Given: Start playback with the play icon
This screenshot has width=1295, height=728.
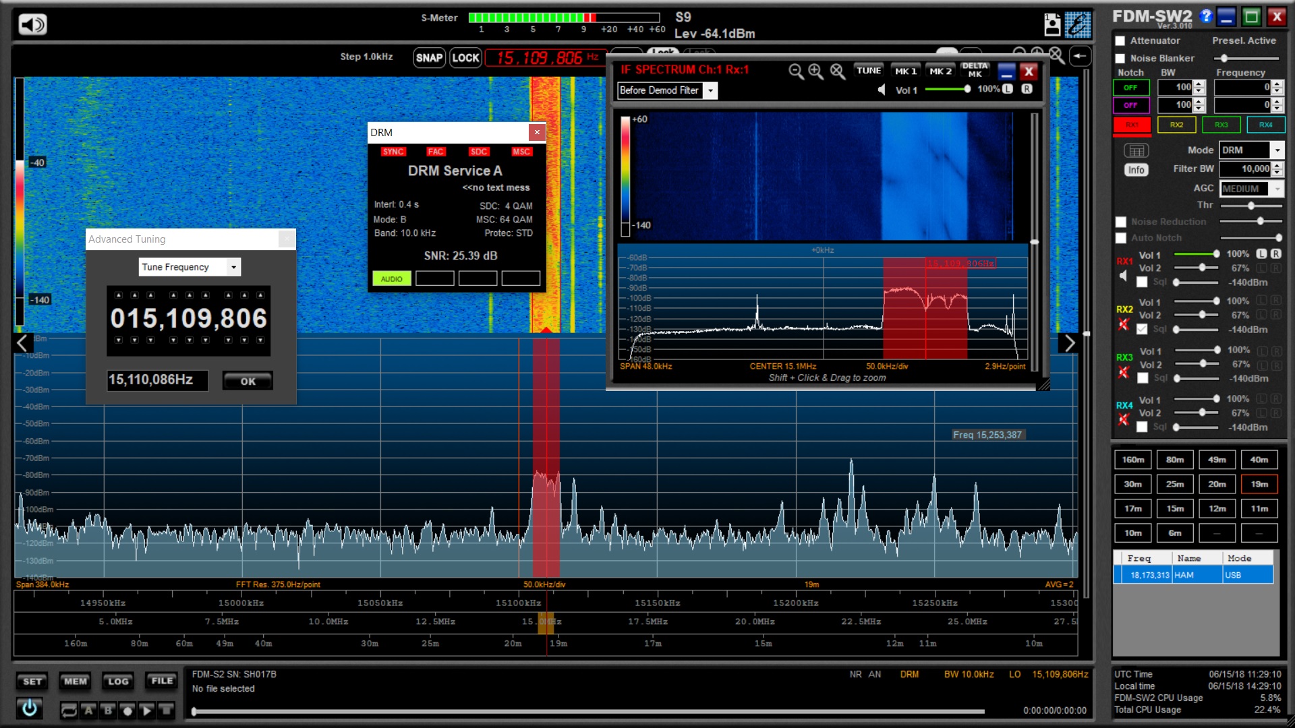Looking at the screenshot, I should point(147,710).
